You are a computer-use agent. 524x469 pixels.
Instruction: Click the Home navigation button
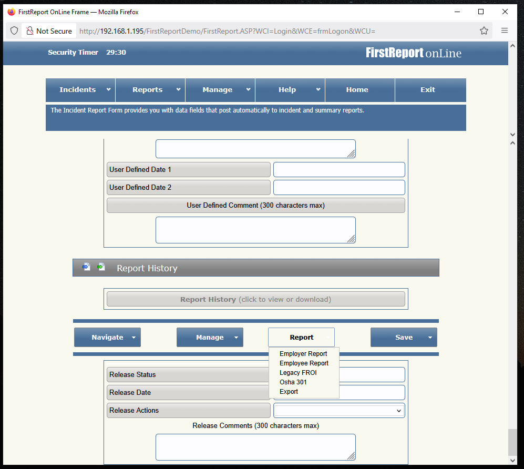tap(357, 90)
